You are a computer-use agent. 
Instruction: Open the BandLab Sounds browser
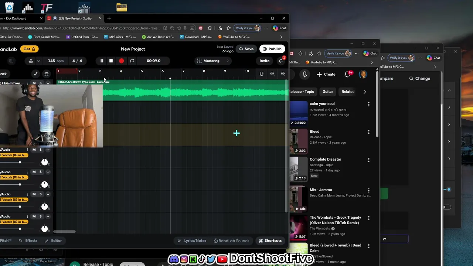tap(231, 241)
